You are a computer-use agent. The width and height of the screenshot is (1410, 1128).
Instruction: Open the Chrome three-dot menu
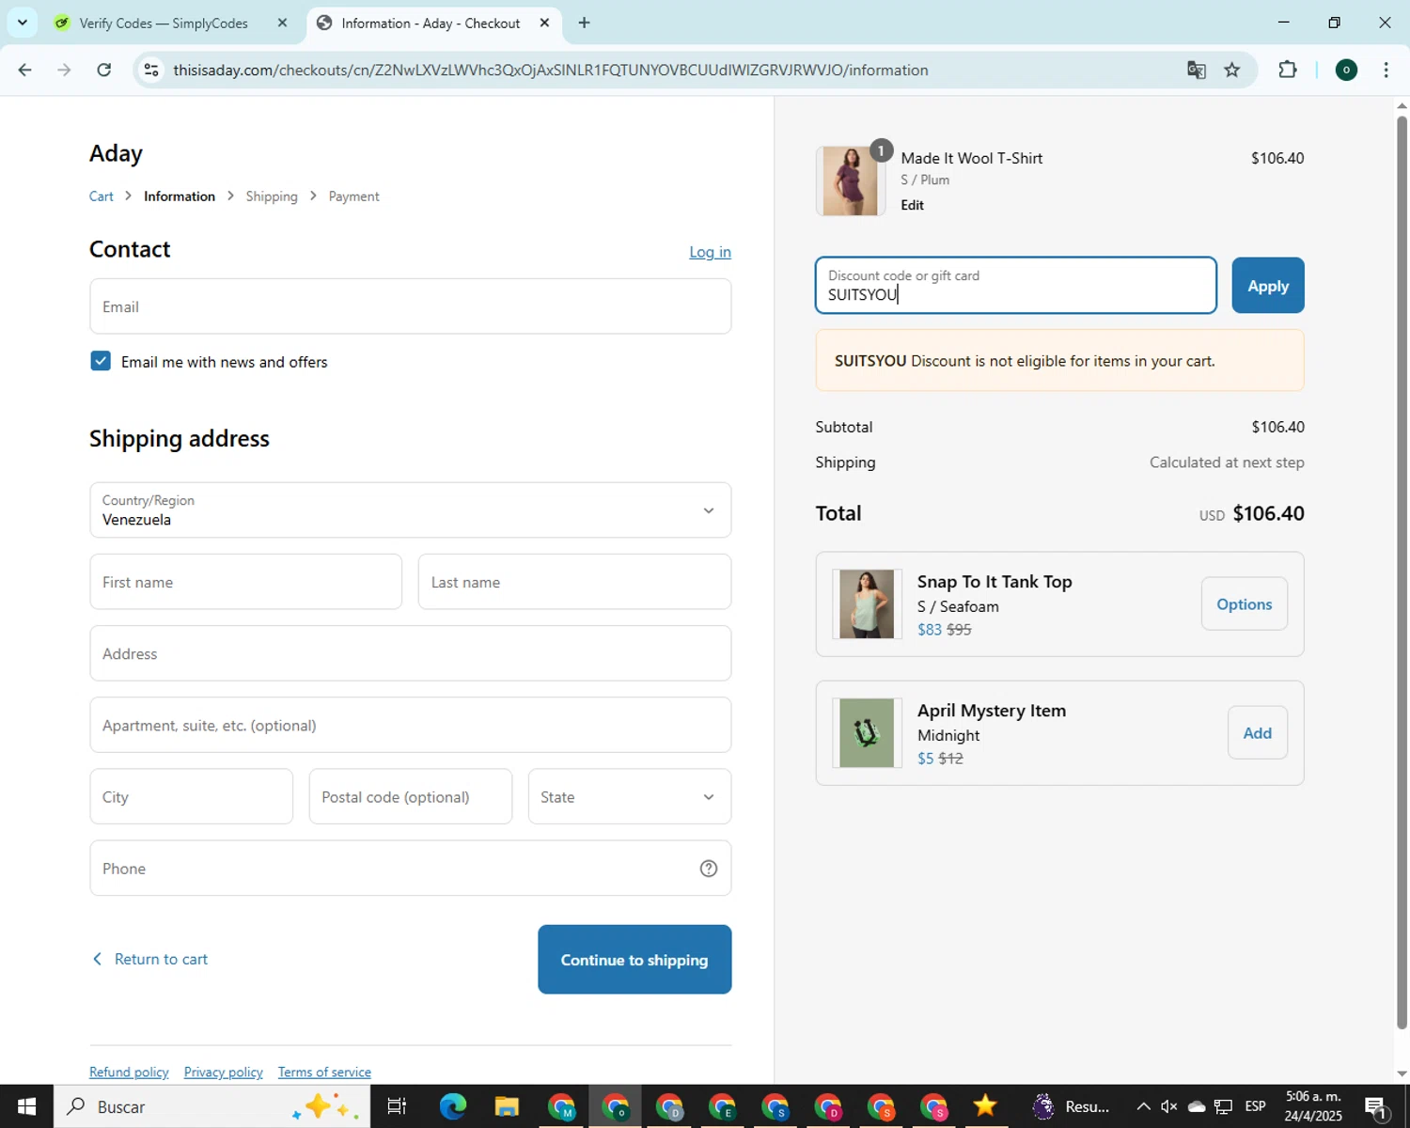[1386, 70]
